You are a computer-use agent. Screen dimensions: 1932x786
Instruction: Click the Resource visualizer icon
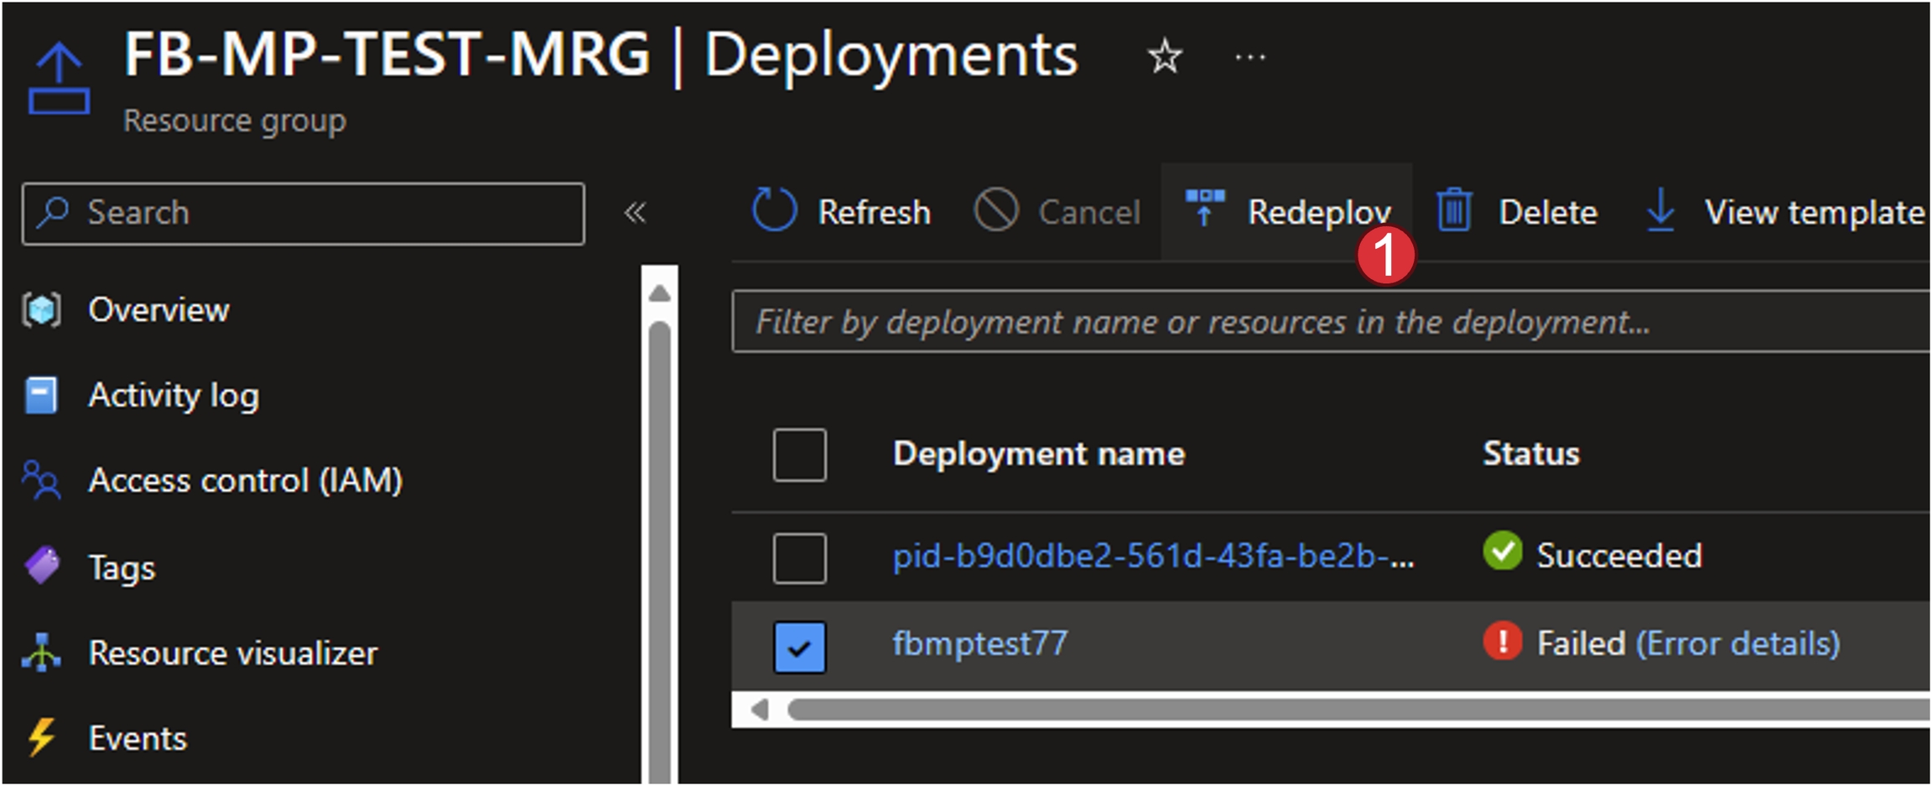pyautogui.click(x=41, y=653)
